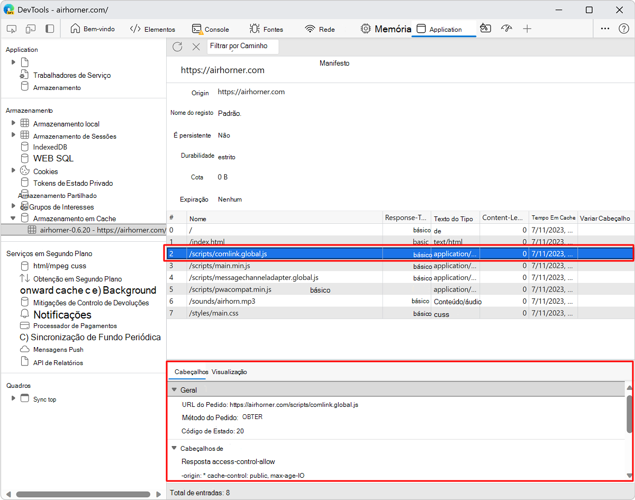Open Trabalhadores de Serviço
This screenshot has height=500, width=635.
point(72,75)
